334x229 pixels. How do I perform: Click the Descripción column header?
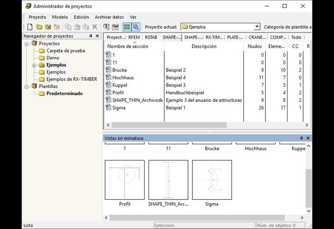(x=204, y=46)
